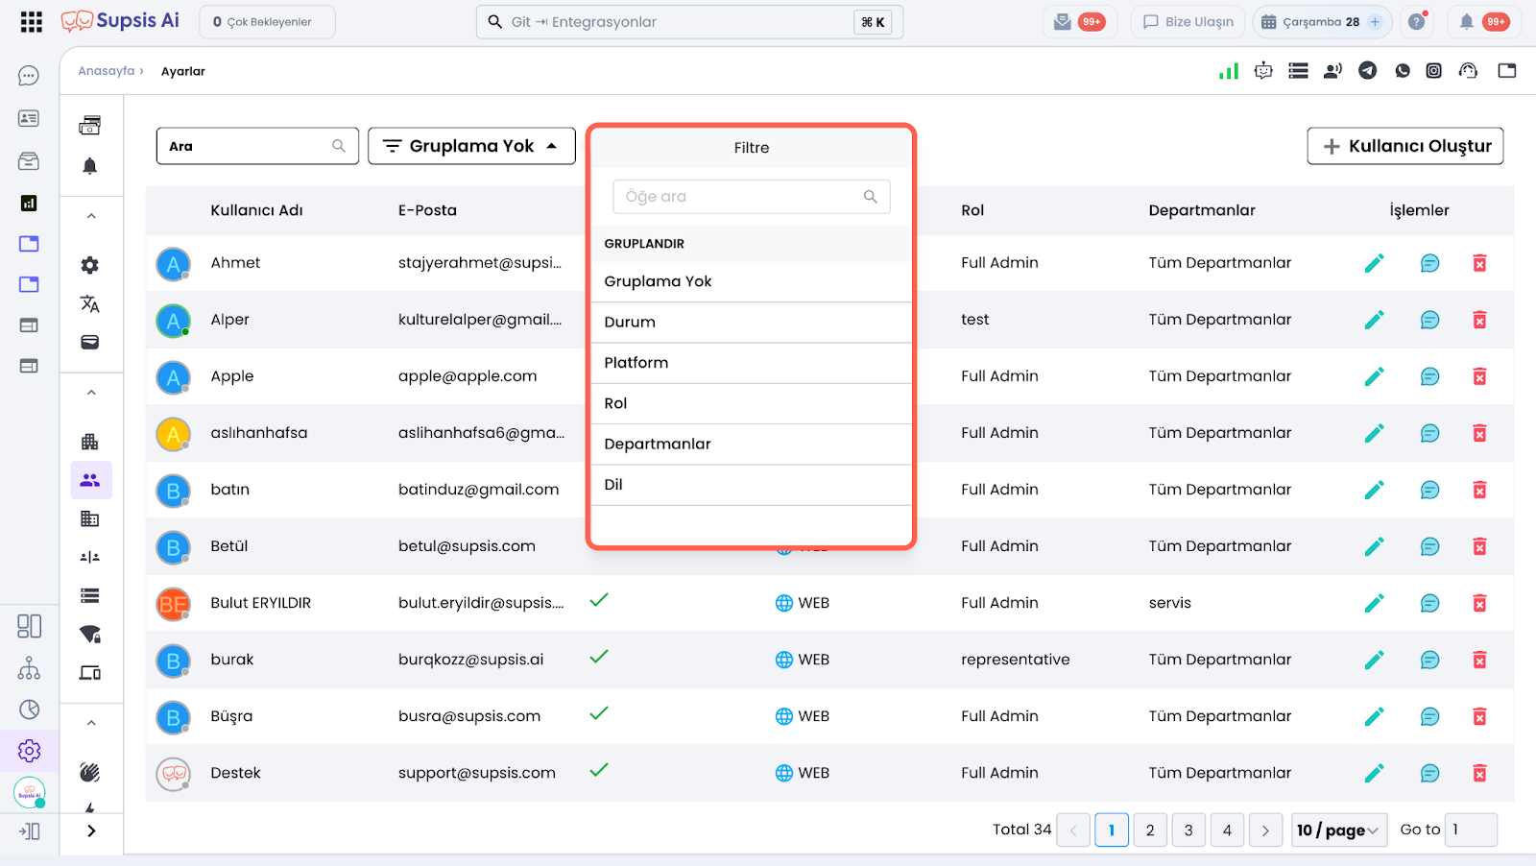Click the language translate icon in sidebar
This screenshot has width=1536, height=866.
(x=90, y=304)
